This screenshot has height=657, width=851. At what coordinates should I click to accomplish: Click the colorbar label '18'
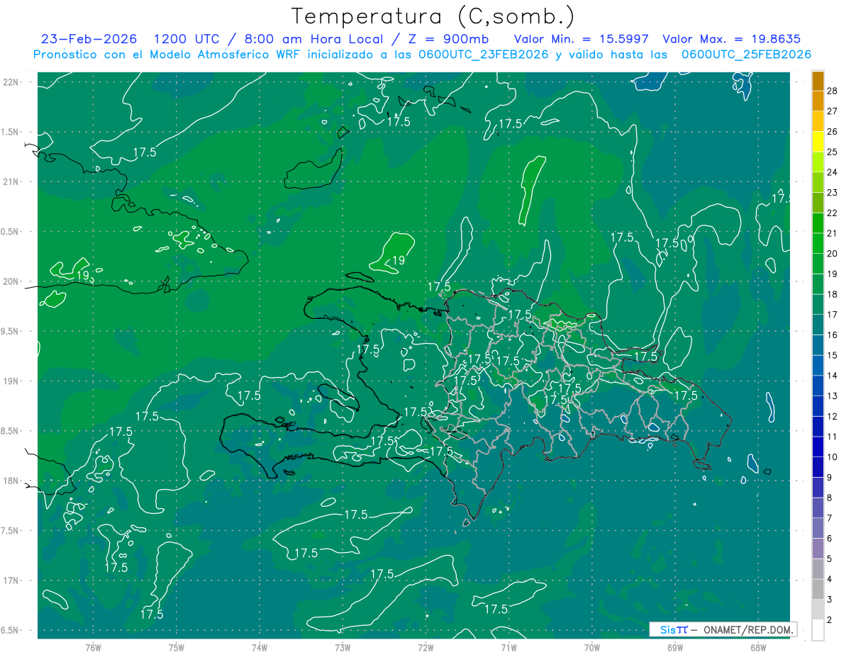(832, 294)
